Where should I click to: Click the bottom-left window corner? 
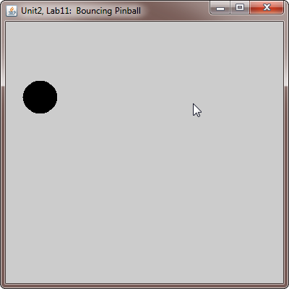point(3,286)
